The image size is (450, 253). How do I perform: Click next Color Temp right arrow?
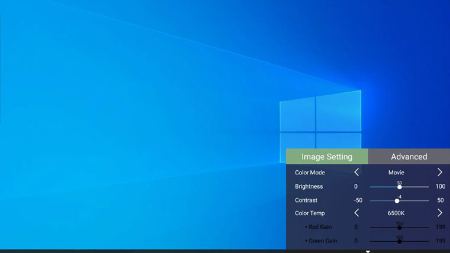point(440,213)
